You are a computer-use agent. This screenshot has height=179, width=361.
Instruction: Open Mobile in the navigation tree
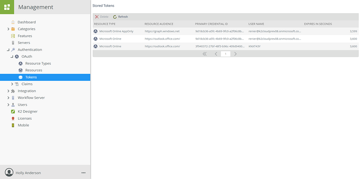tap(23, 125)
